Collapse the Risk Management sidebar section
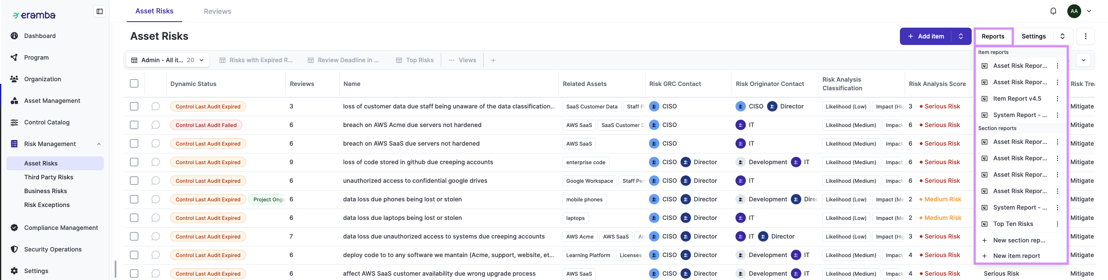The width and height of the screenshot is (1108, 280). click(99, 144)
